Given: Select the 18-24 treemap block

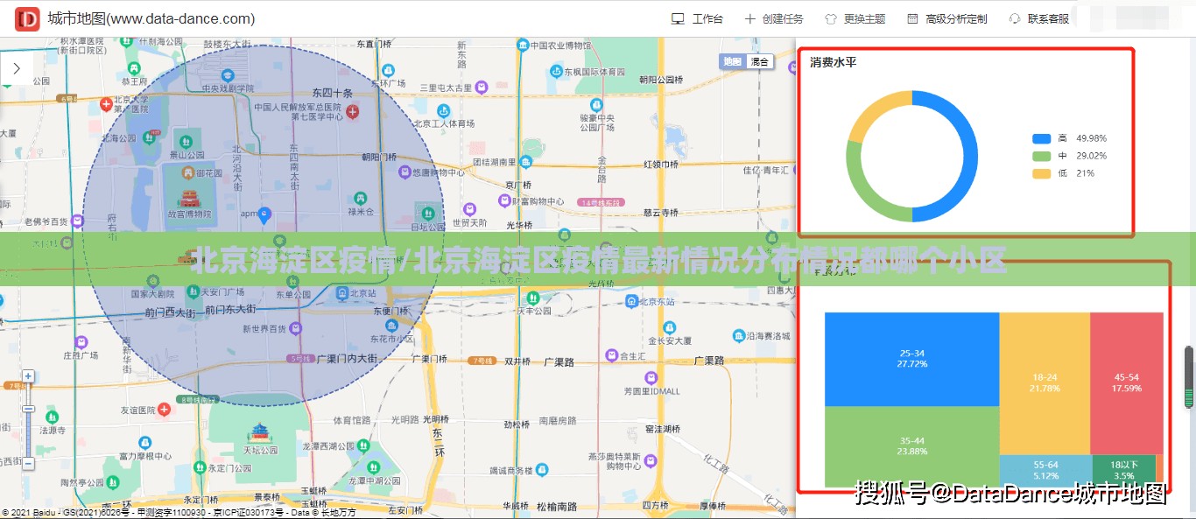Looking at the screenshot, I should (1045, 382).
